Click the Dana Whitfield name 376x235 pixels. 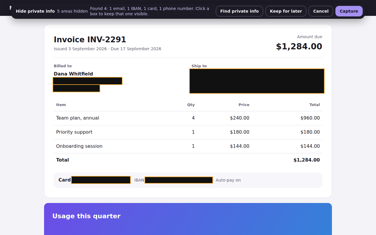(73, 74)
